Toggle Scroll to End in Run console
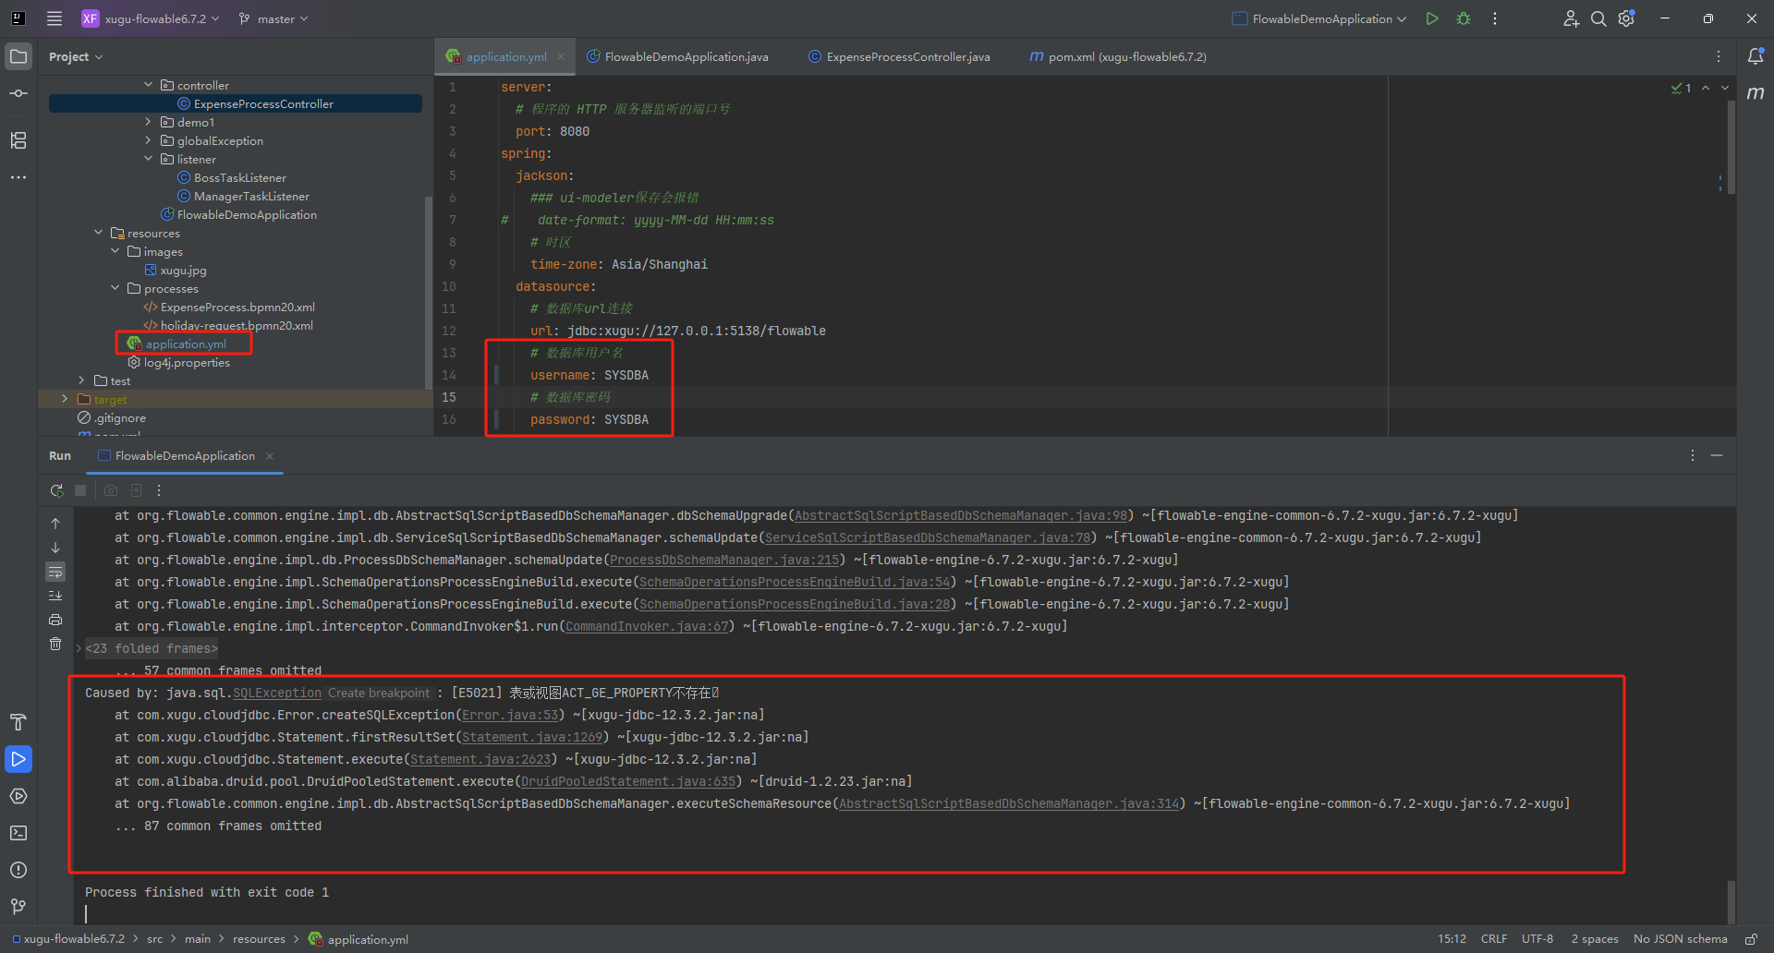1774x953 pixels. (55, 596)
